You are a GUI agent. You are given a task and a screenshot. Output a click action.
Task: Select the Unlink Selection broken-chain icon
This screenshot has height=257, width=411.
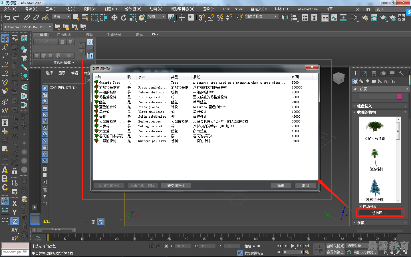[36, 18]
